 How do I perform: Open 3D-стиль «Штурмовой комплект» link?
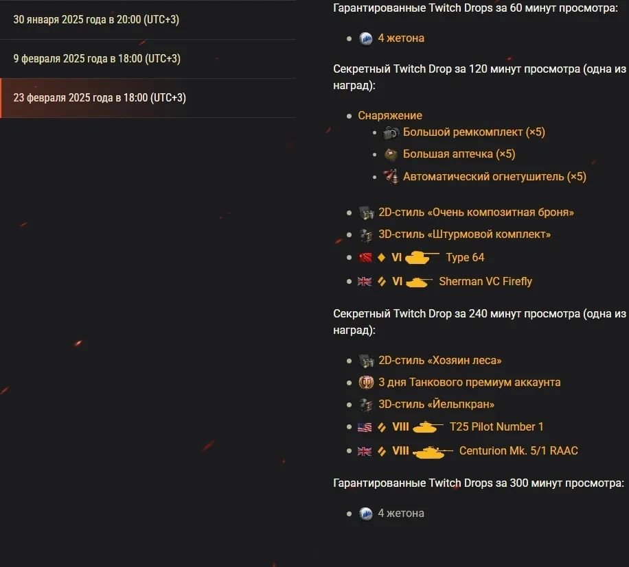[x=464, y=234]
